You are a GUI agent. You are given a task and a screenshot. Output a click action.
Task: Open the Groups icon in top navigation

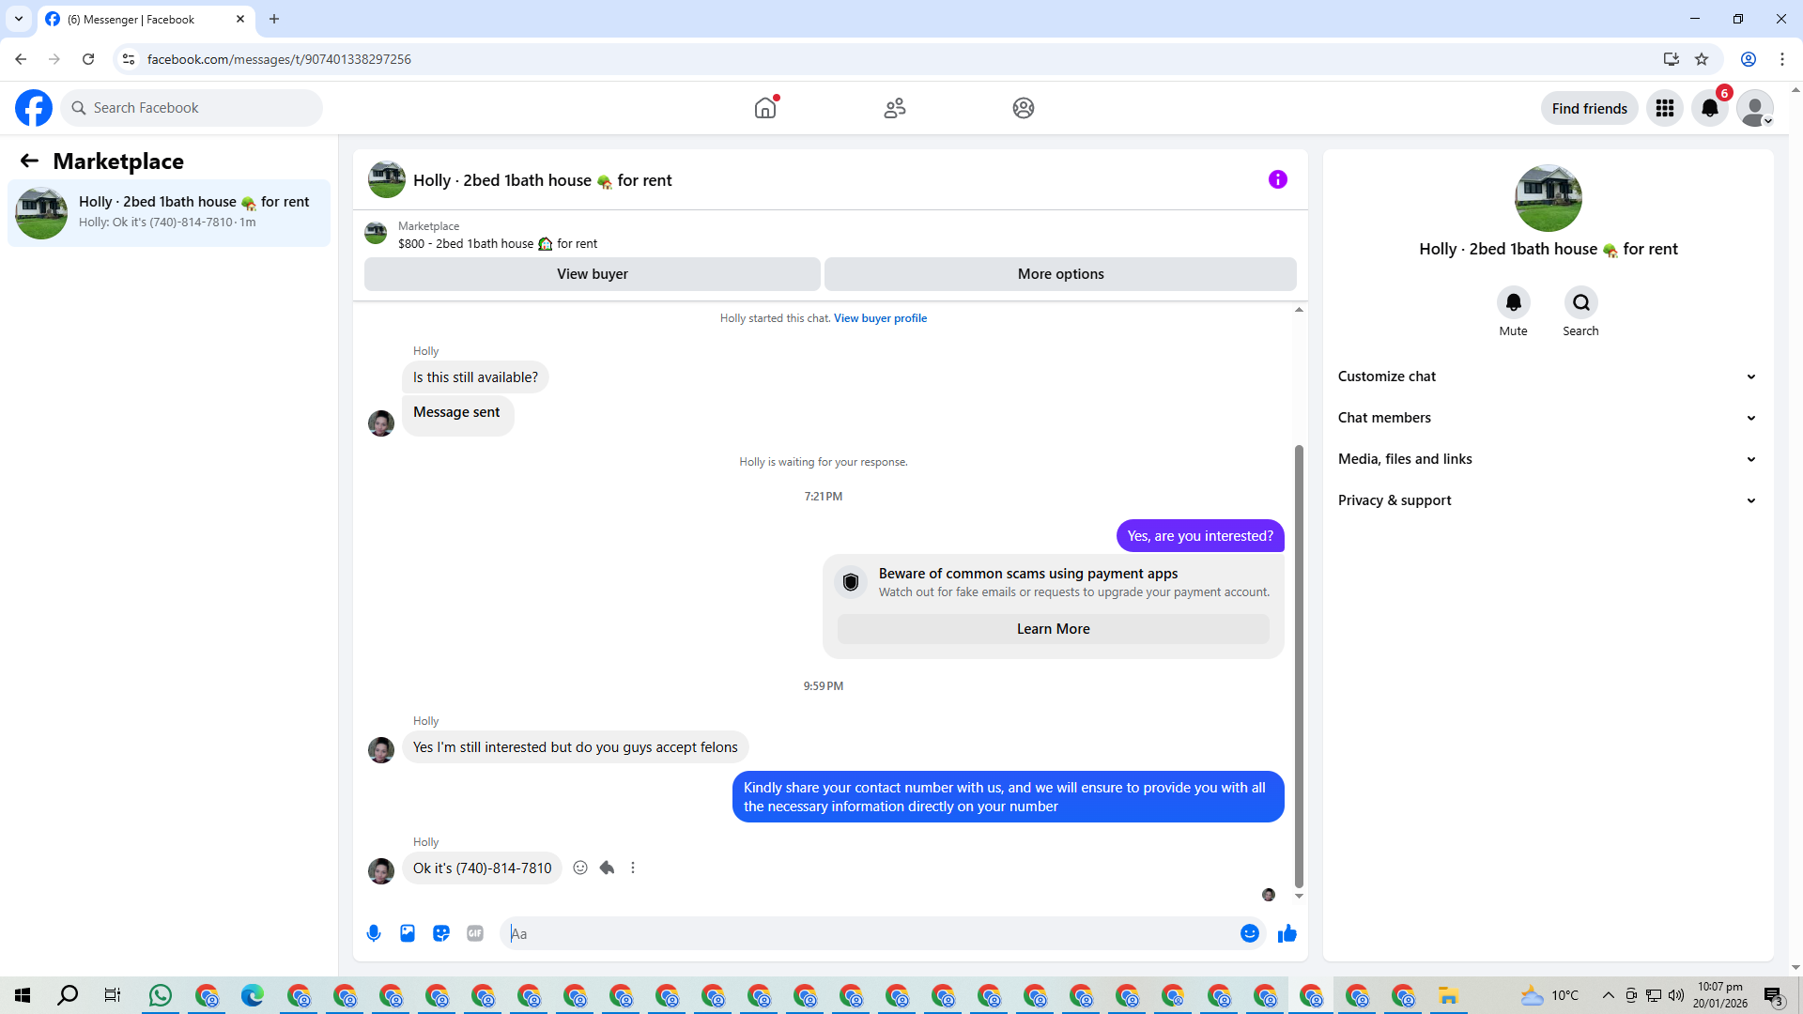click(1024, 108)
